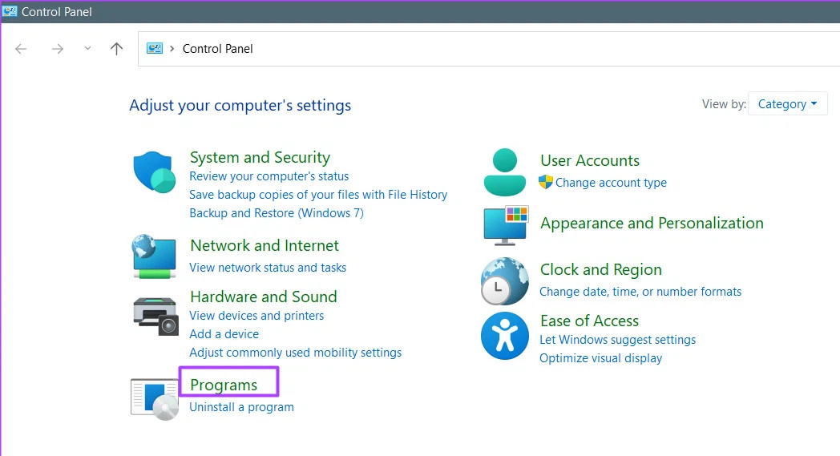Click the User Accounts person icon
Image resolution: width=840 pixels, height=456 pixels.
click(505, 172)
